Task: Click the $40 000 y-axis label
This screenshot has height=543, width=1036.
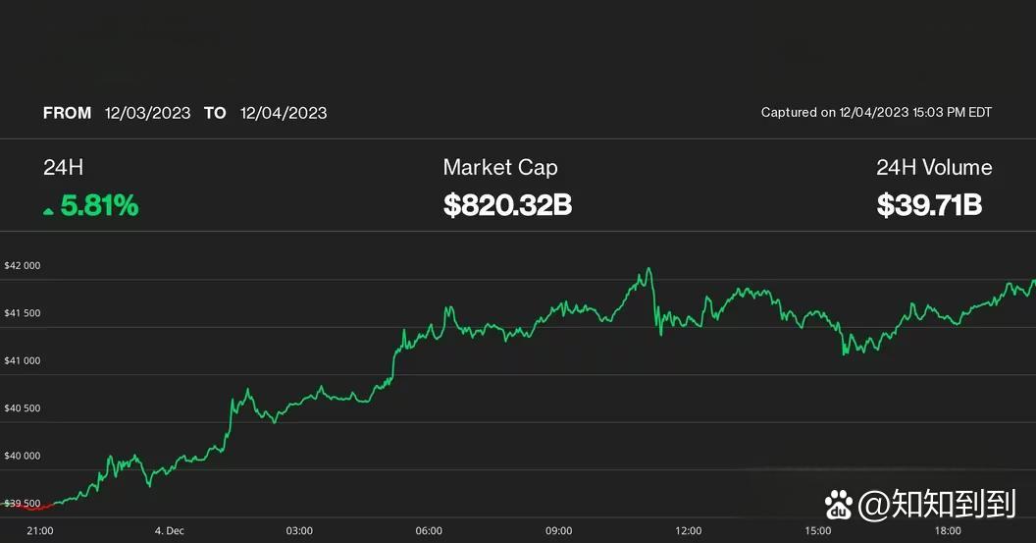Action: click(23, 456)
